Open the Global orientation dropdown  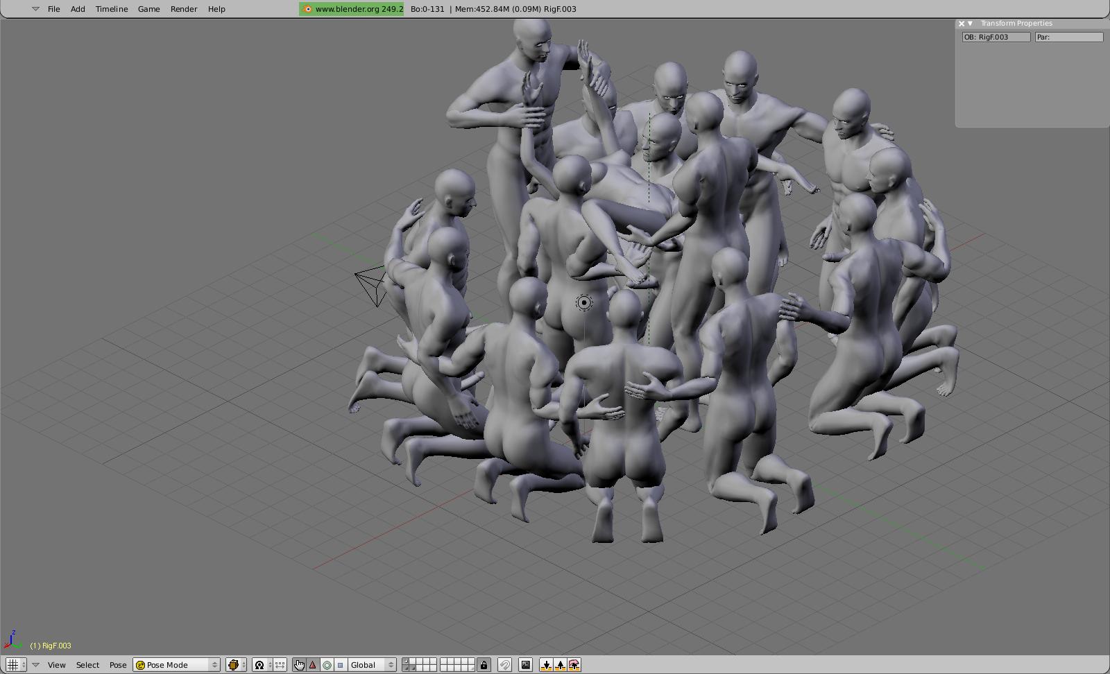tap(372, 665)
